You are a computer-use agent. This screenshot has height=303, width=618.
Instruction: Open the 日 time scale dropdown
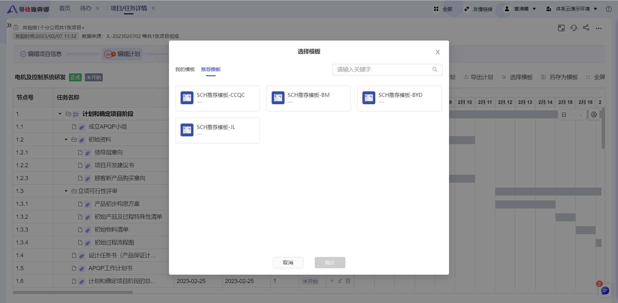coord(572,115)
